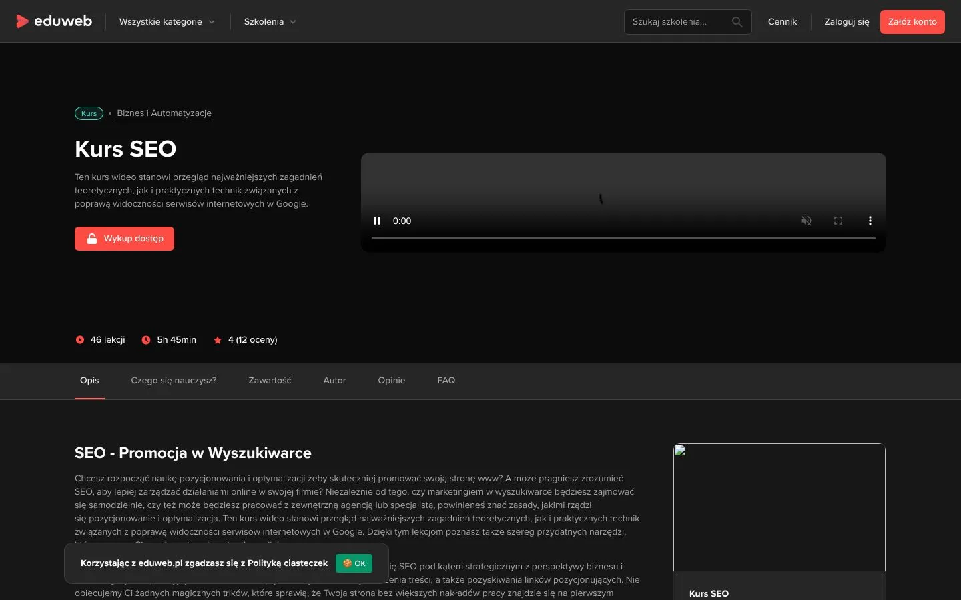
Task: Accept cookies with OK button
Action: [x=354, y=563]
